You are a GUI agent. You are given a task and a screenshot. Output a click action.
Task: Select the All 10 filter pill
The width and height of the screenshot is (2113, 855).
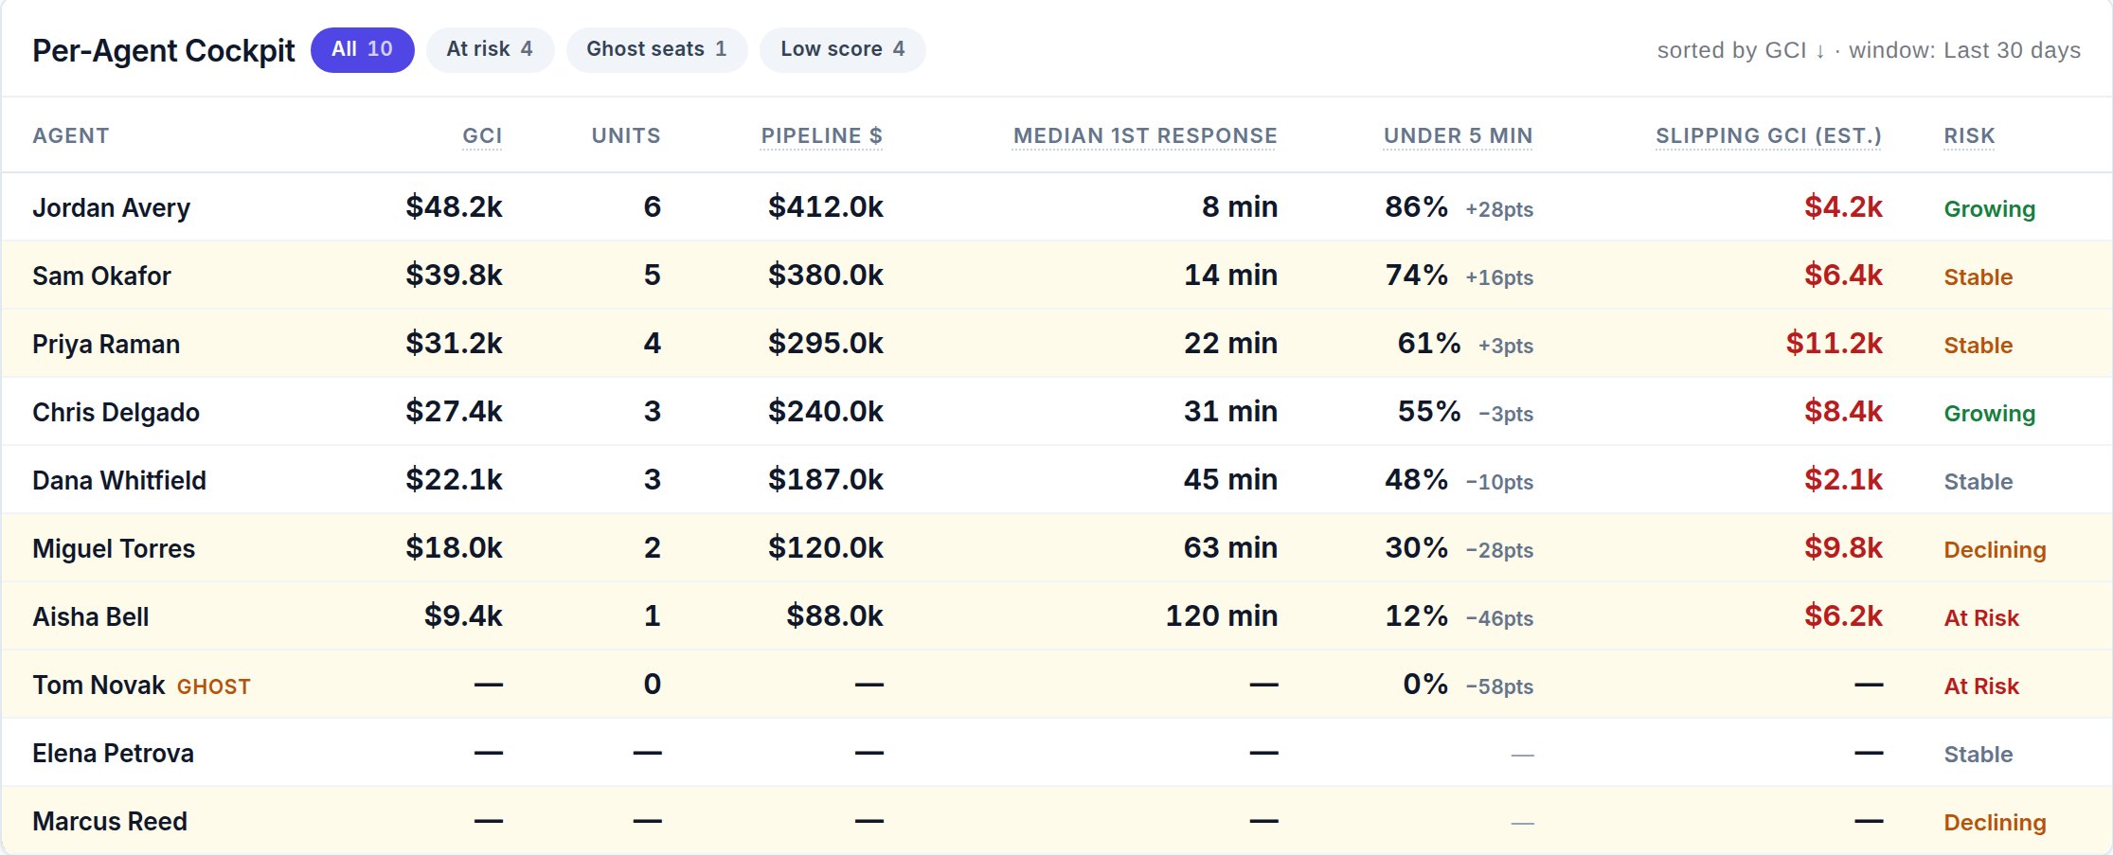(x=362, y=49)
